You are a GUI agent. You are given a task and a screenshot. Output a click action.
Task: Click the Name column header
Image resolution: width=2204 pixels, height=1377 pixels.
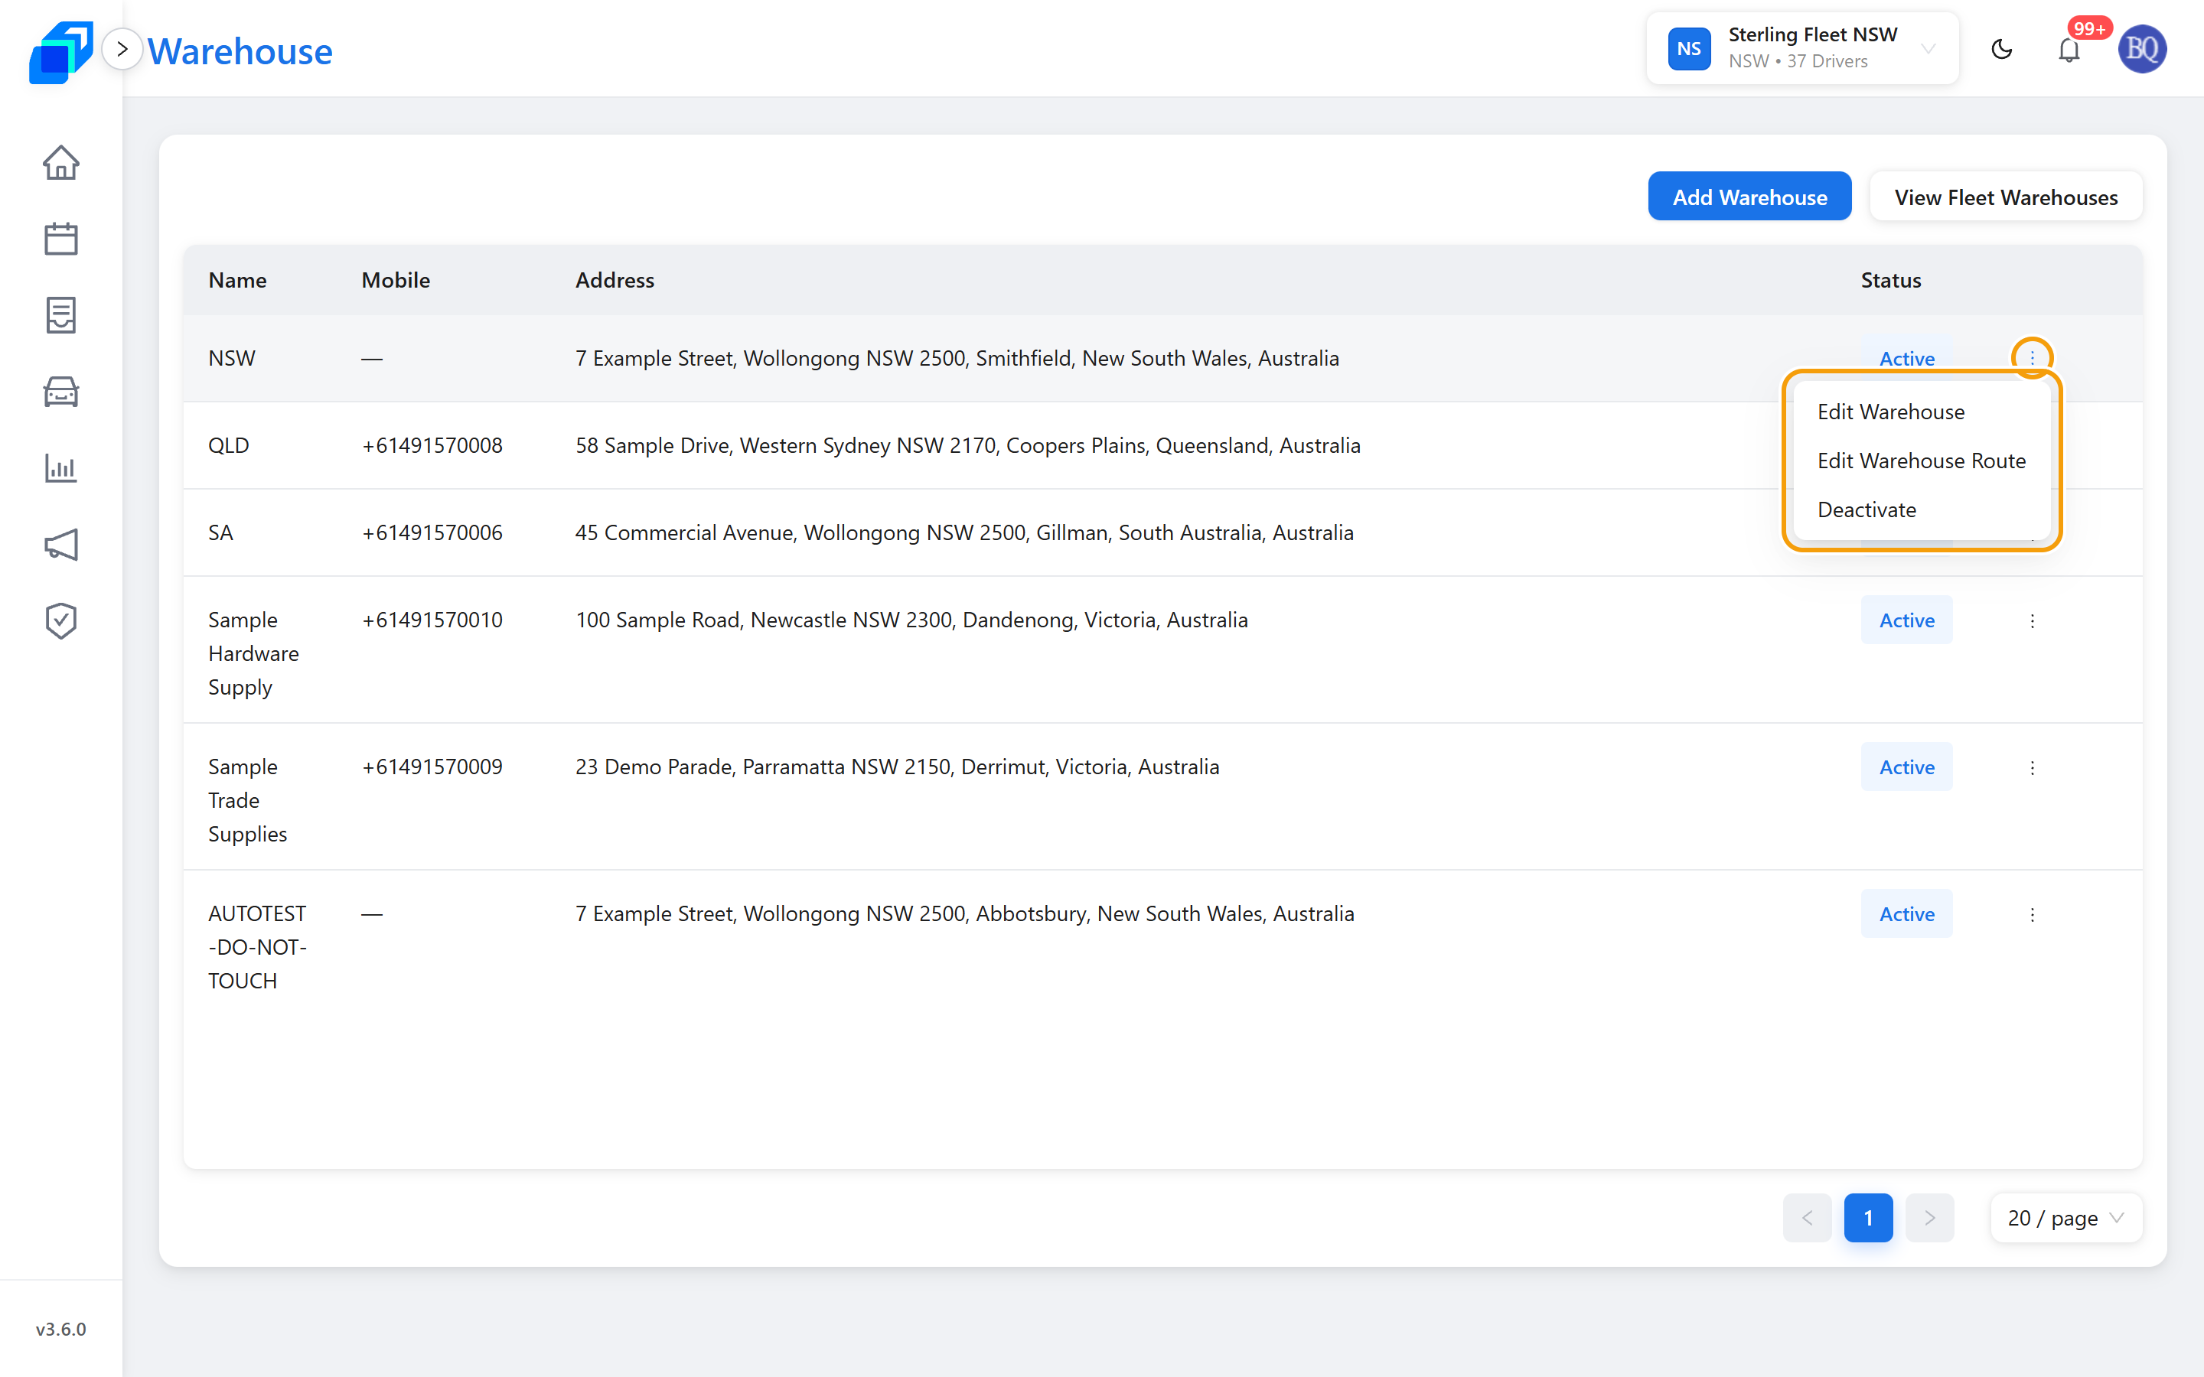coord(238,279)
